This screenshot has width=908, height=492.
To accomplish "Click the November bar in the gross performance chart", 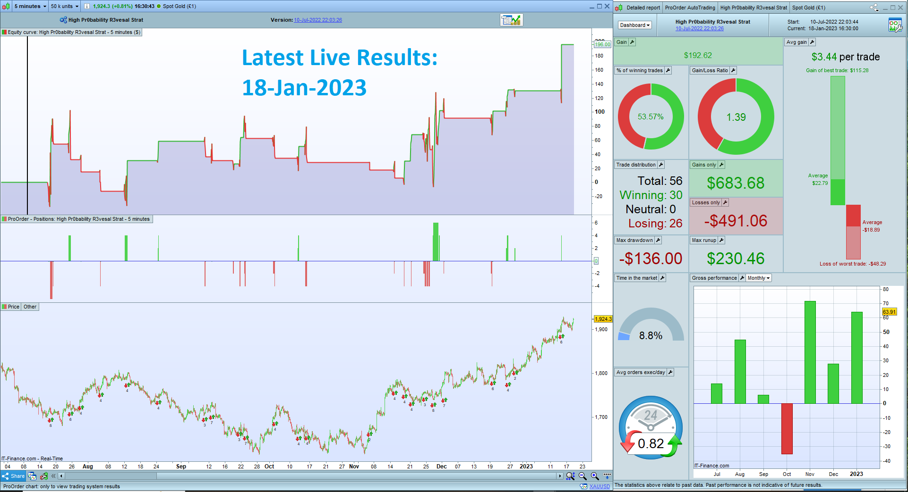I will [810, 352].
